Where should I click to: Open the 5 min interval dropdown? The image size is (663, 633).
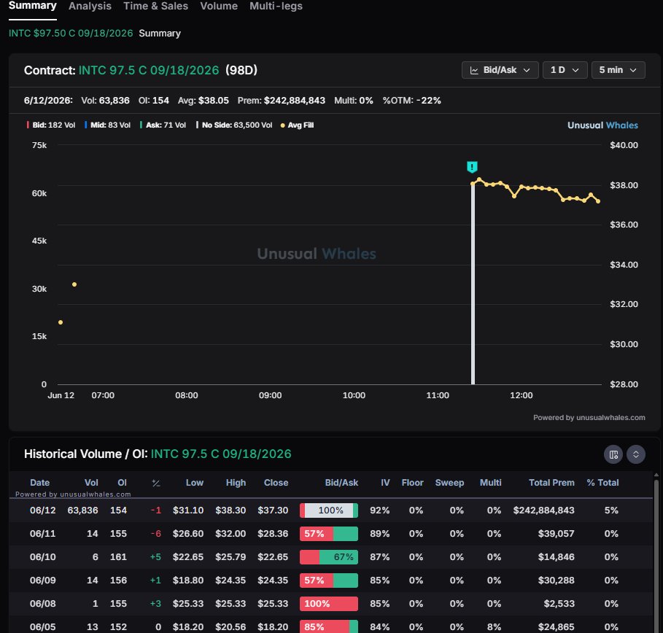tap(618, 70)
